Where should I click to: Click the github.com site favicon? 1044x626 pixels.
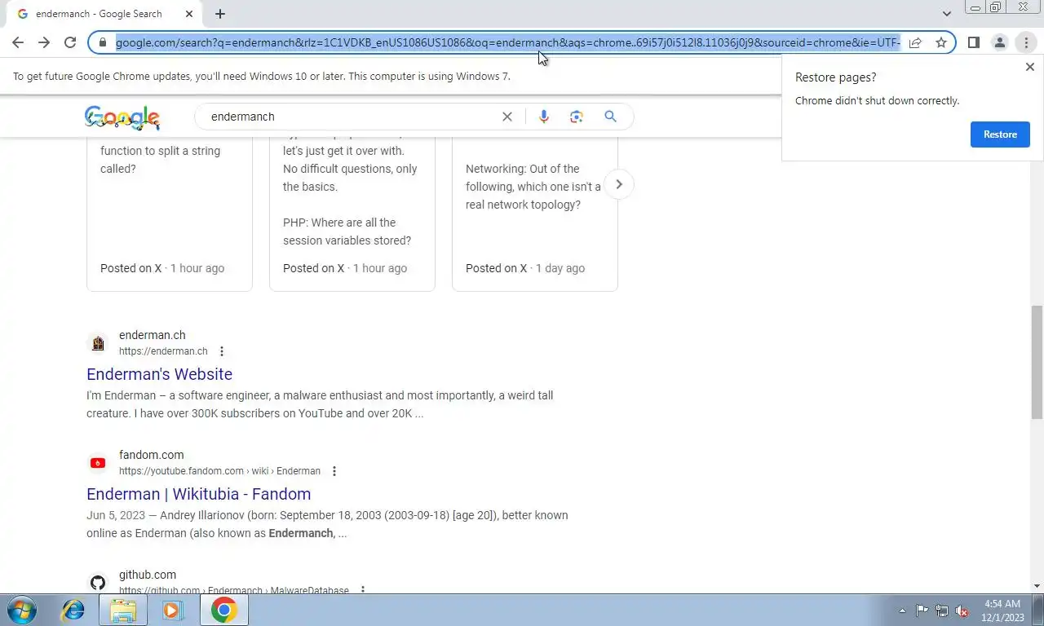click(x=98, y=583)
